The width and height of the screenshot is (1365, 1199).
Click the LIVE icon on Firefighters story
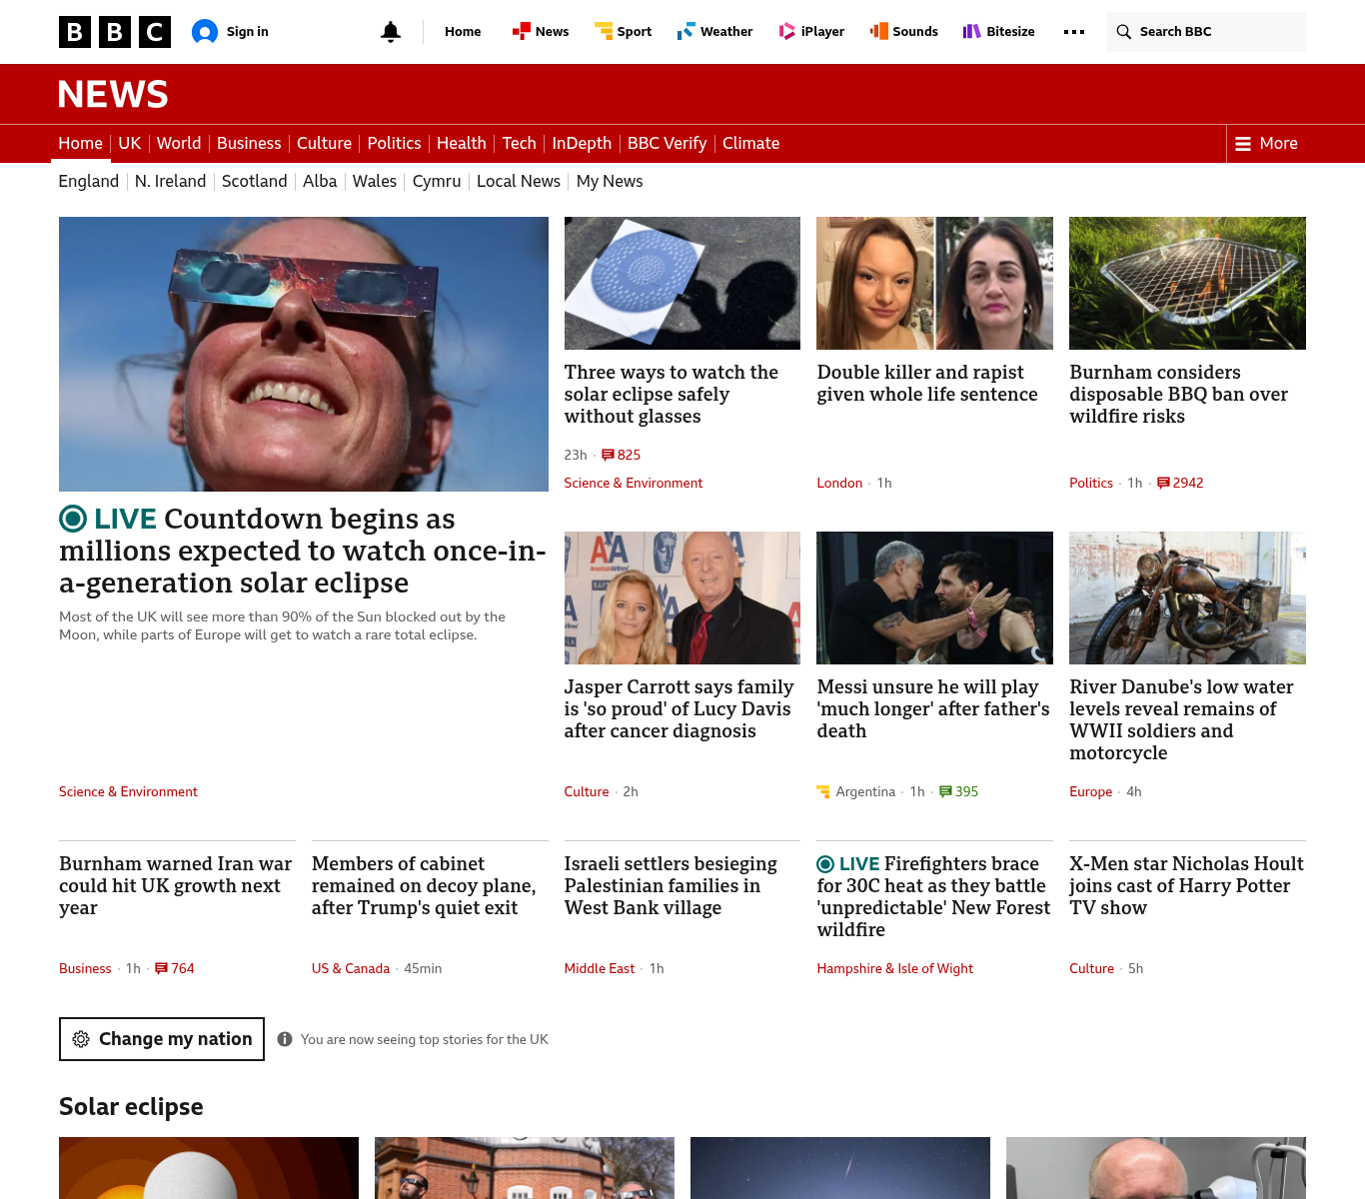point(825,864)
